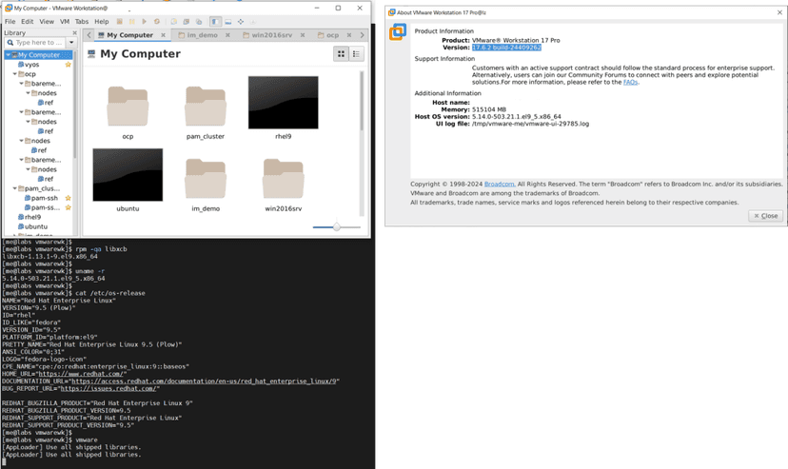This screenshot has width=788, height=469.
Task: Open the library search filter dropdown
Action: [70, 43]
